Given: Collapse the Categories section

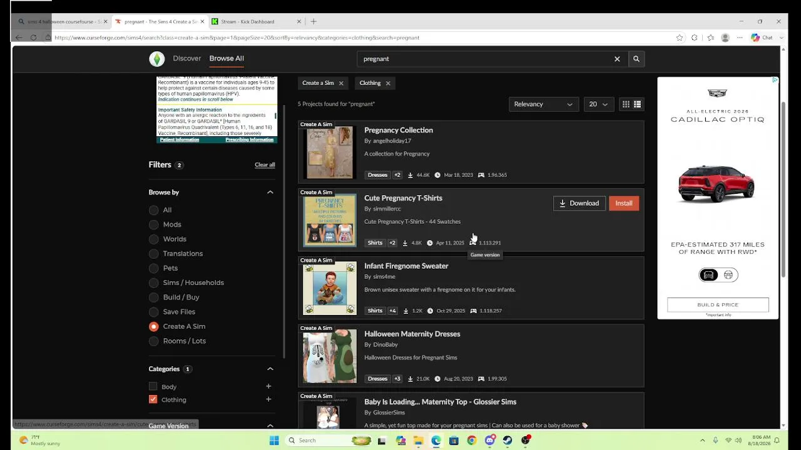Looking at the screenshot, I should tap(270, 369).
